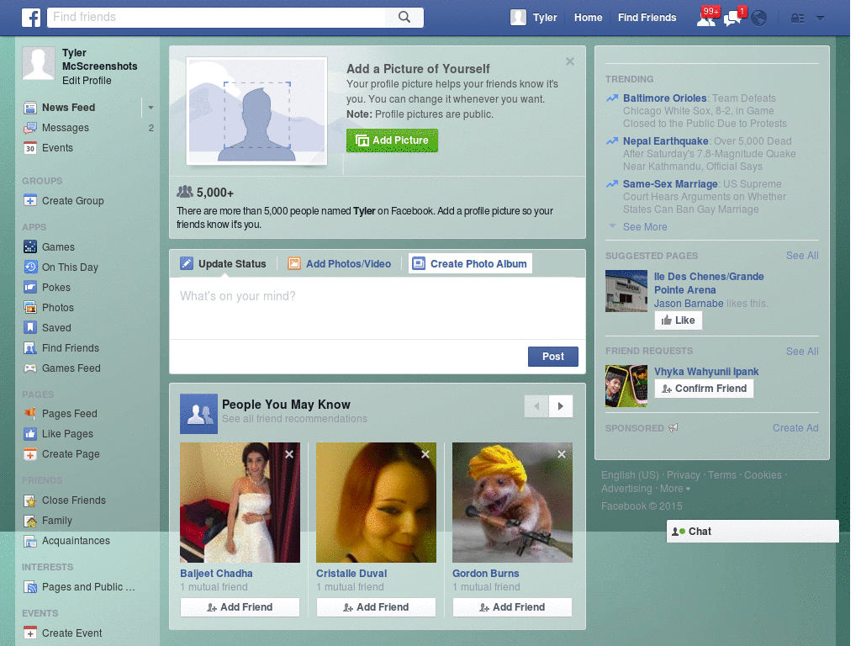Click the Create Ad link
The image size is (861, 646).
click(x=795, y=428)
